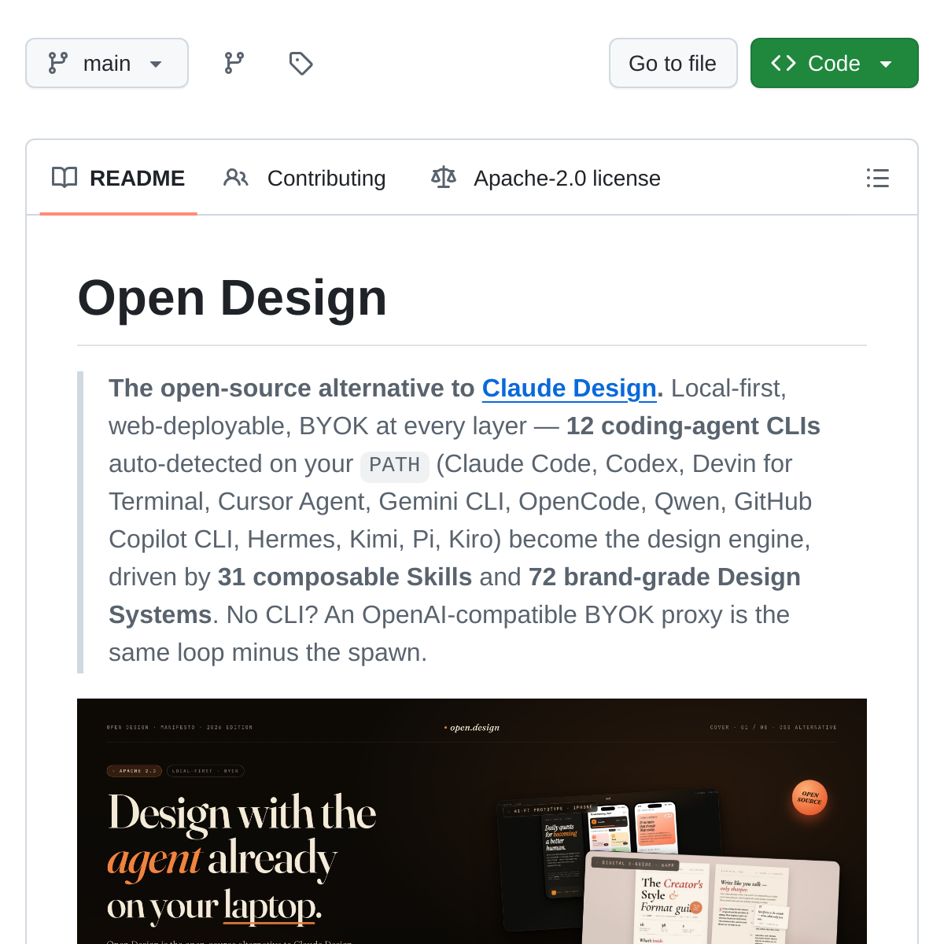Click the "31 composable Skills" bold text
This screenshot has height=944, width=944.
[345, 577]
